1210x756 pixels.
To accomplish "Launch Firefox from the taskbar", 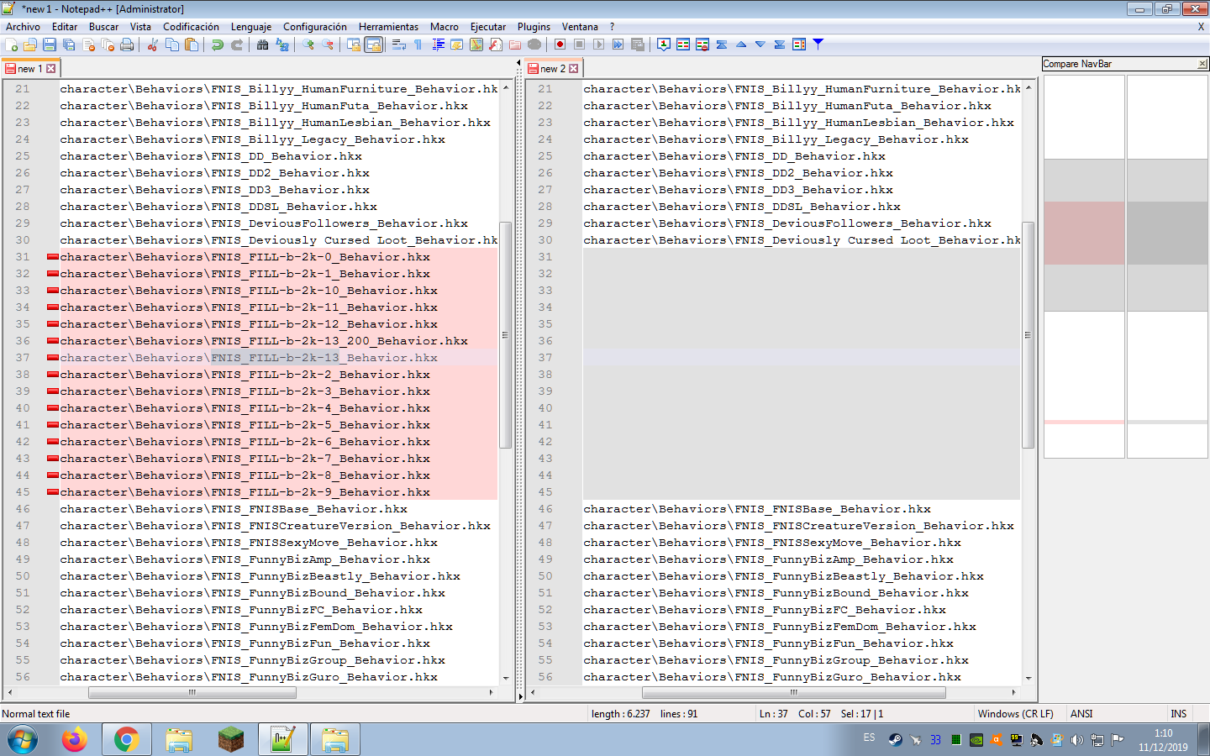I will tap(75, 740).
